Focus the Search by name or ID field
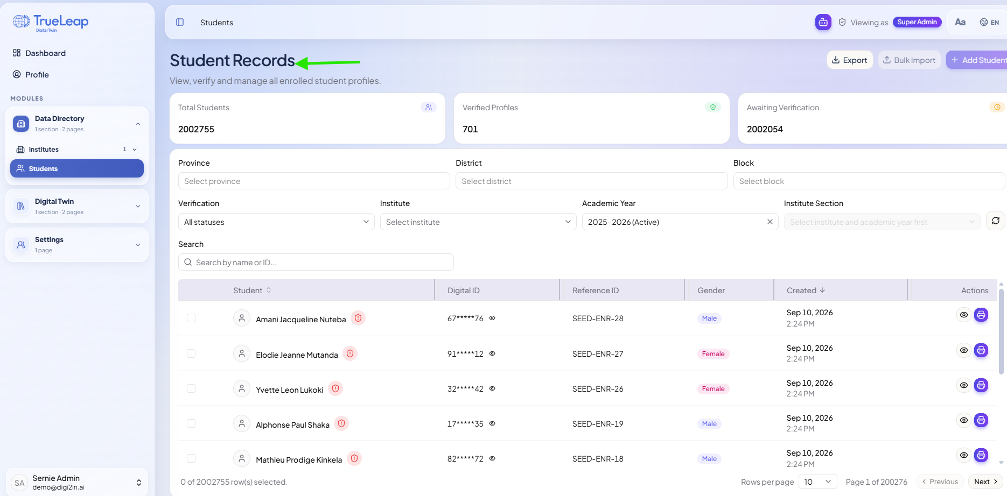Viewport: 1007px width, 496px height. click(x=316, y=262)
